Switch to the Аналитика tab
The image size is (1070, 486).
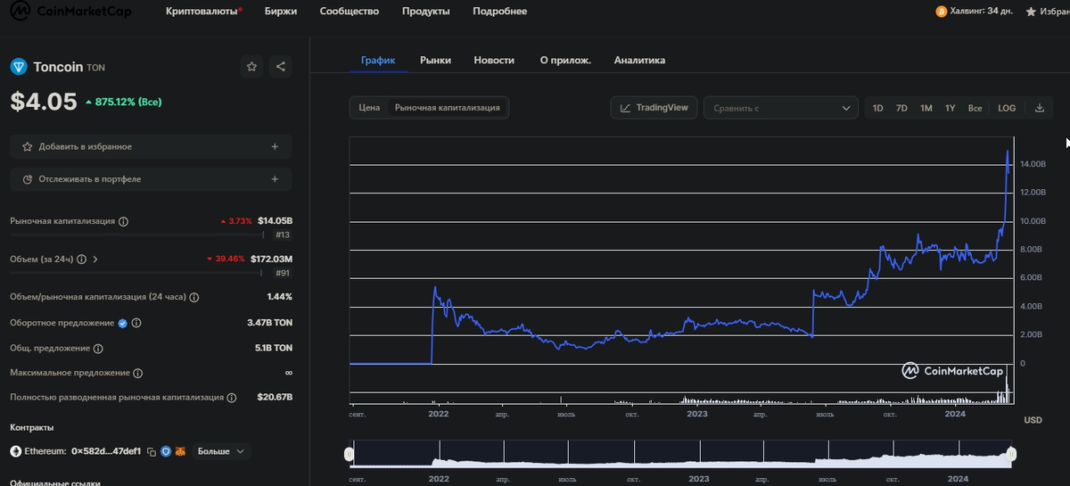(x=639, y=61)
